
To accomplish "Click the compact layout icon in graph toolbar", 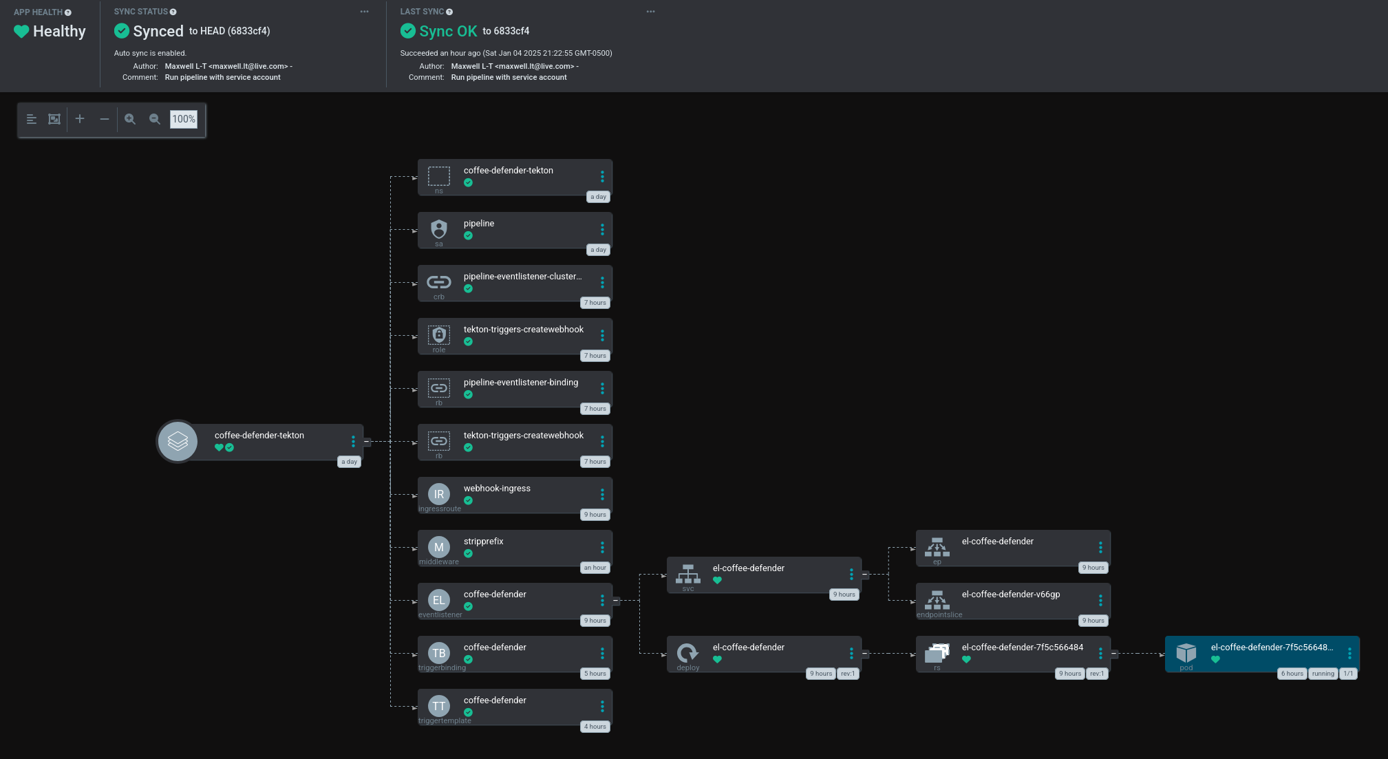I will tap(31, 119).
